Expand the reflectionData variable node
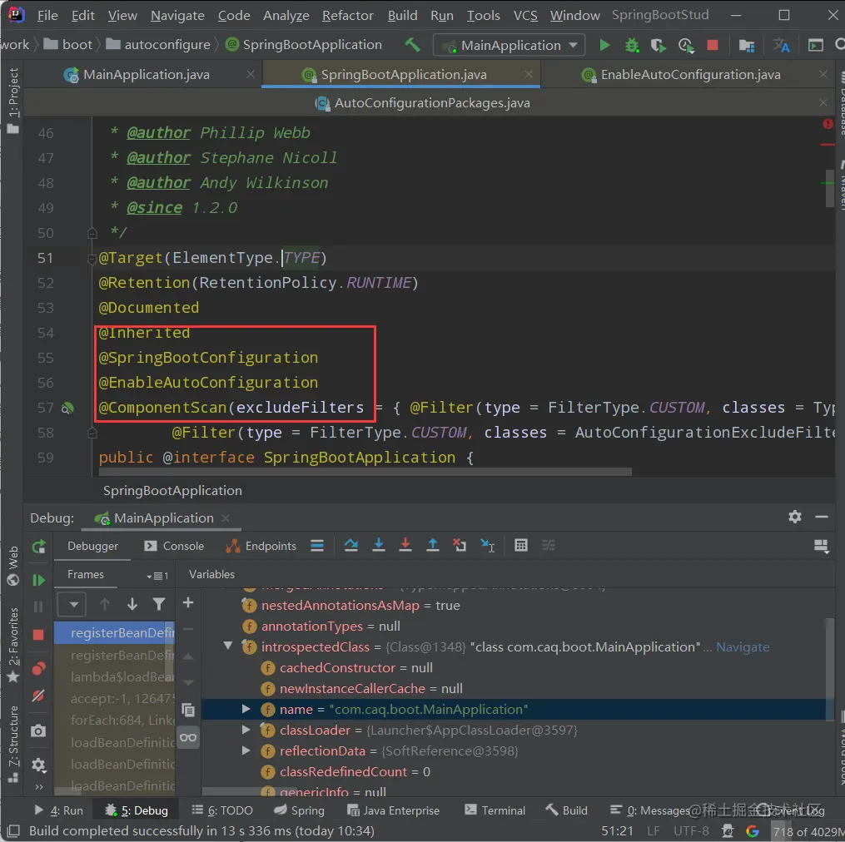Image resolution: width=845 pixels, height=842 pixels. pos(246,750)
